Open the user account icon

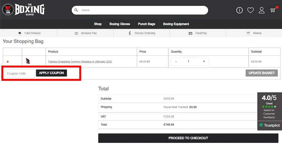coord(261,10)
